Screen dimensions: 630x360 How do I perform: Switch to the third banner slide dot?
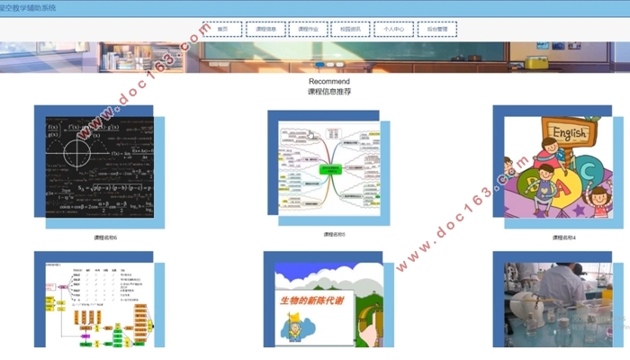click(x=340, y=64)
